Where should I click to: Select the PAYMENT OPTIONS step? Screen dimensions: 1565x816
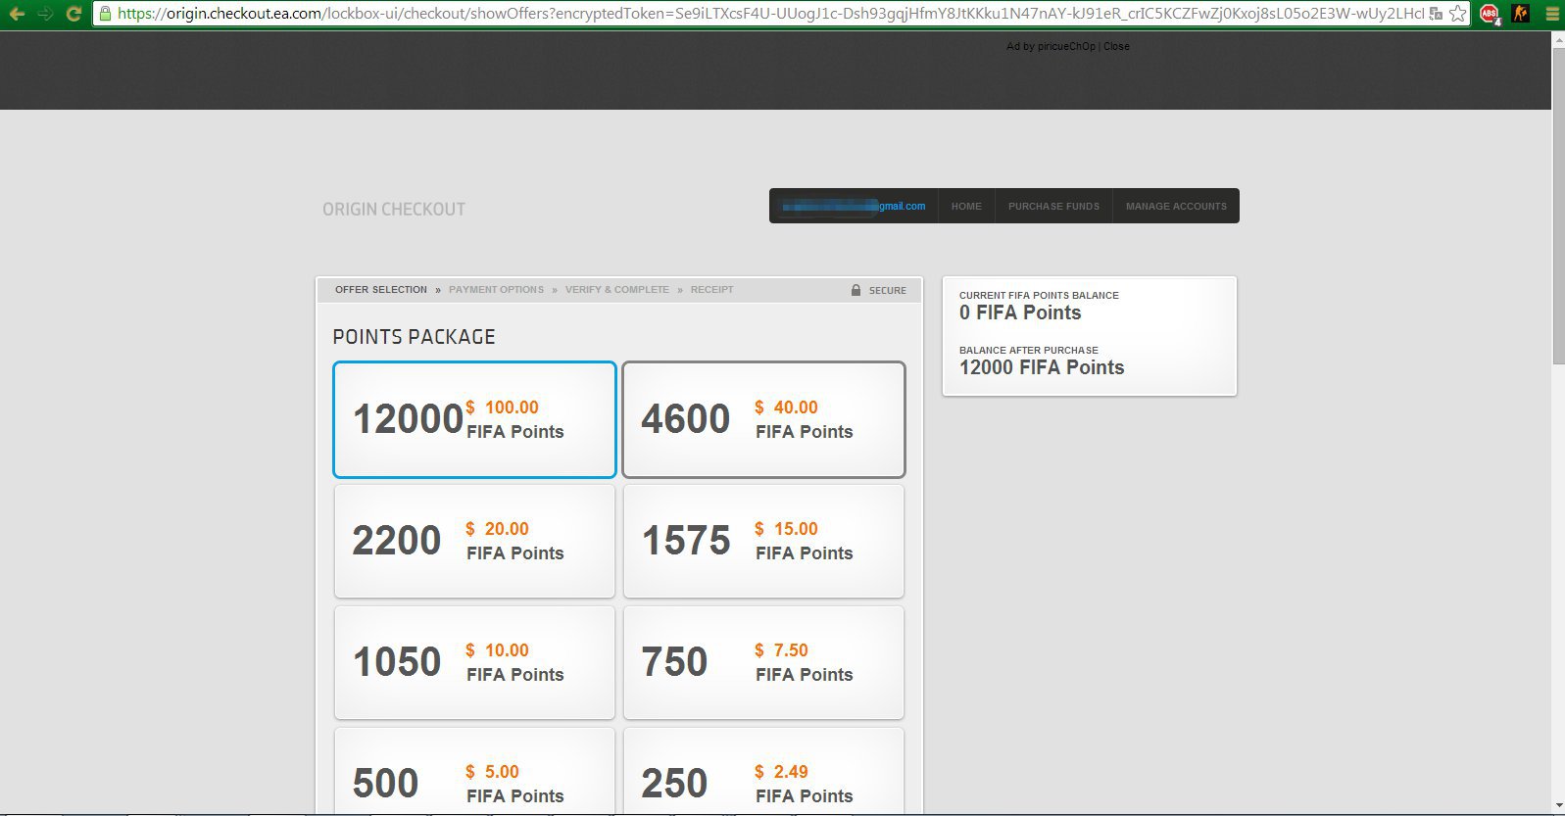click(496, 290)
